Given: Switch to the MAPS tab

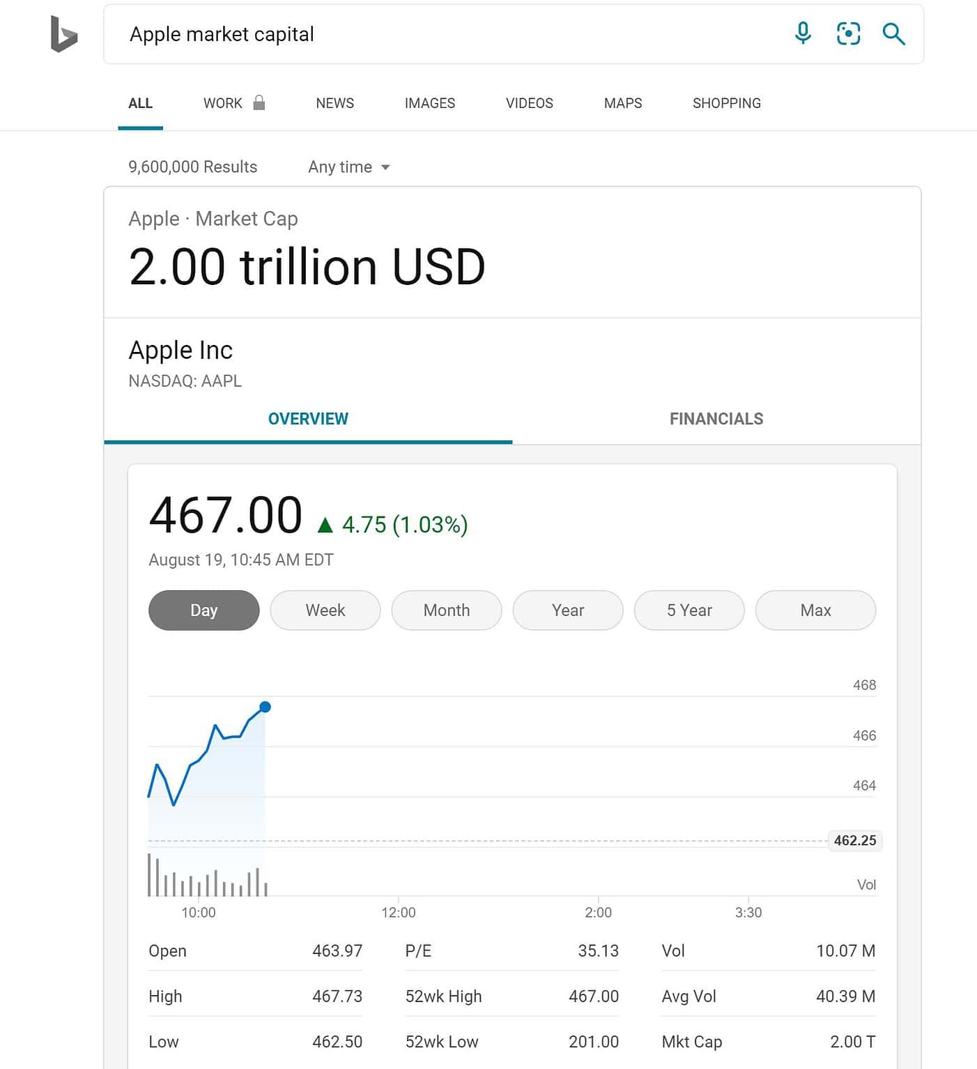Looking at the screenshot, I should pyautogui.click(x=622, y=103).
